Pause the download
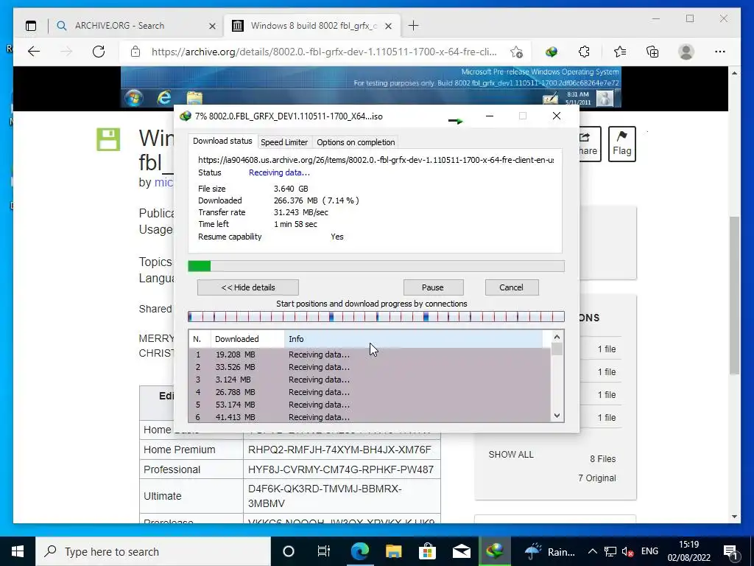754x566 pixels. point(433,287)
